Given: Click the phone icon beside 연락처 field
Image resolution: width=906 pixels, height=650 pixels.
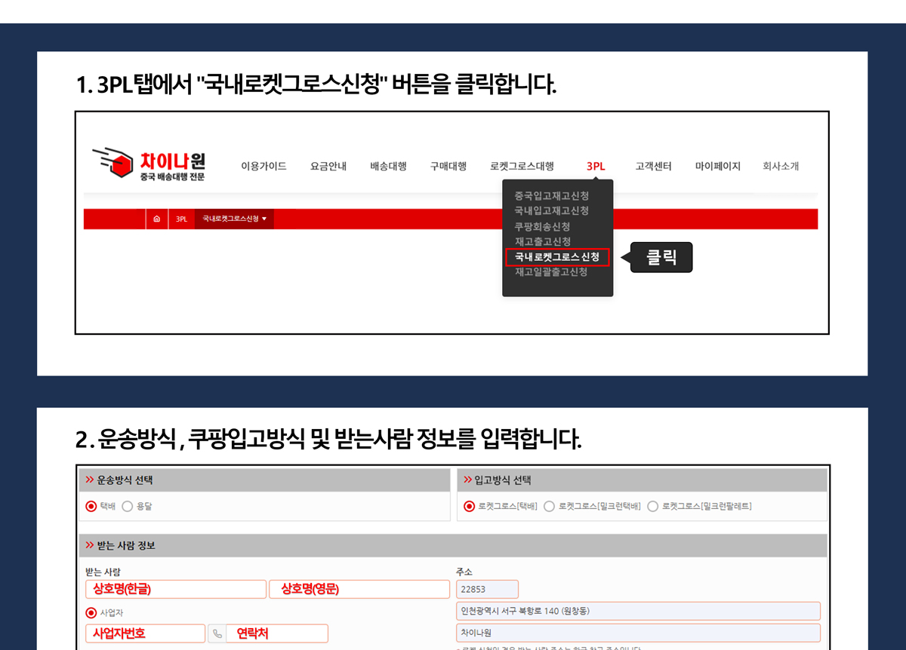Looking at the screenshot, I should [217, 634].
